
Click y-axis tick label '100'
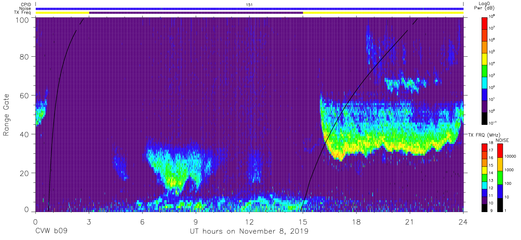[22, 20]
